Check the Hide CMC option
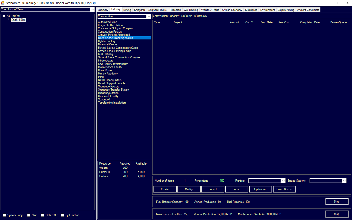This screenshot has height=220, width=352. (43, 215)
